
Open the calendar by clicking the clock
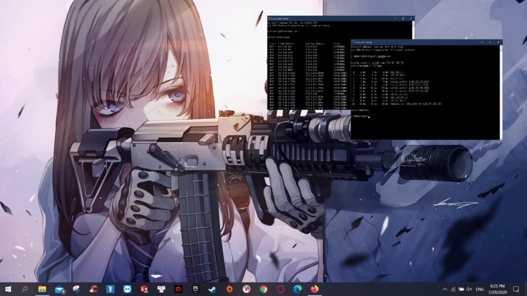coord(497,288)
